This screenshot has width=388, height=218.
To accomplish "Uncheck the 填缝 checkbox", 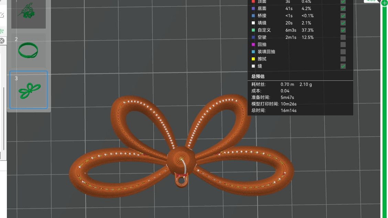I will coord(343,23).
